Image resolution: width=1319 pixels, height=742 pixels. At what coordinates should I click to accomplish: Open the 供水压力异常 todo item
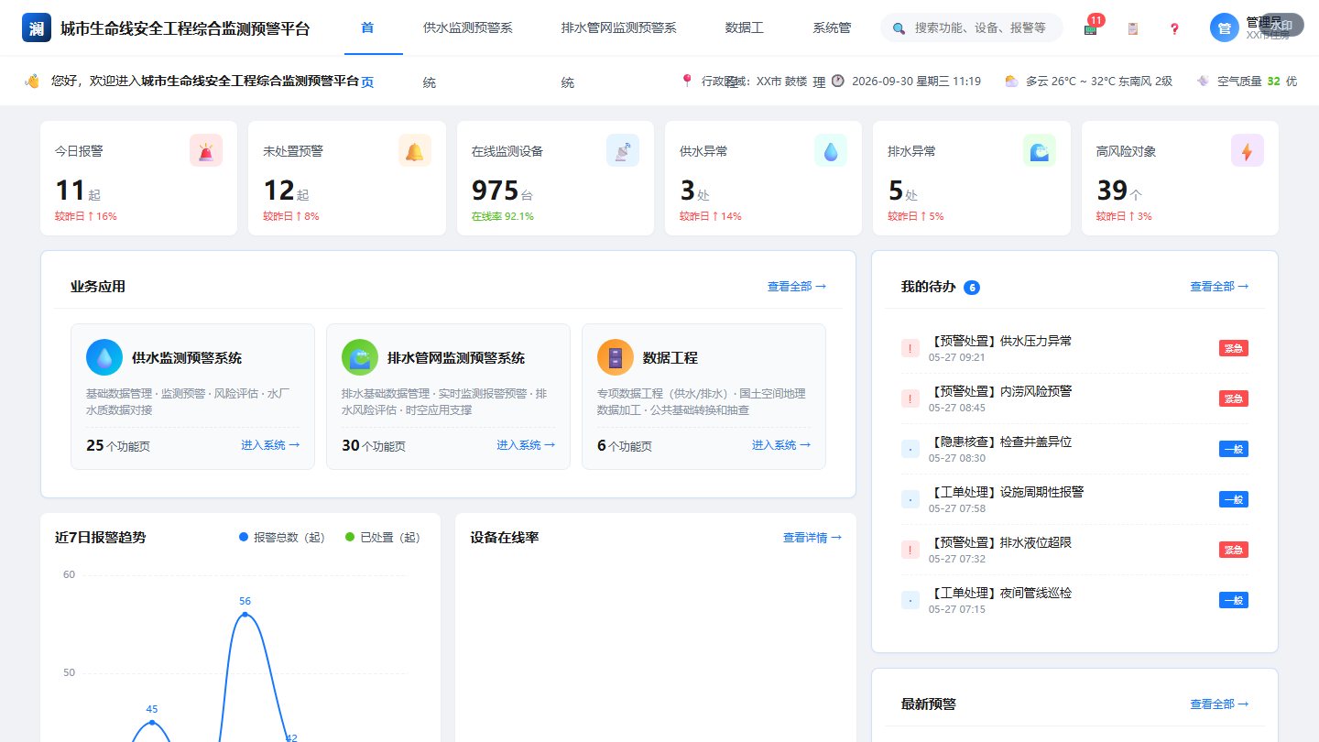1074,348
